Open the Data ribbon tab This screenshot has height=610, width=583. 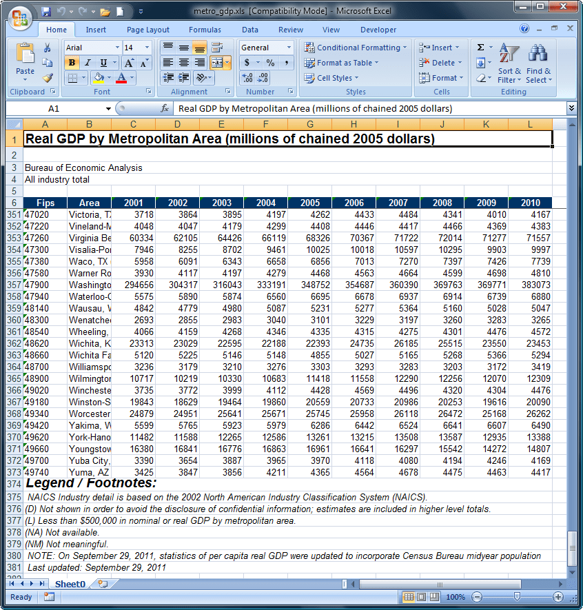pyautogui.click(x=252, y=30)
